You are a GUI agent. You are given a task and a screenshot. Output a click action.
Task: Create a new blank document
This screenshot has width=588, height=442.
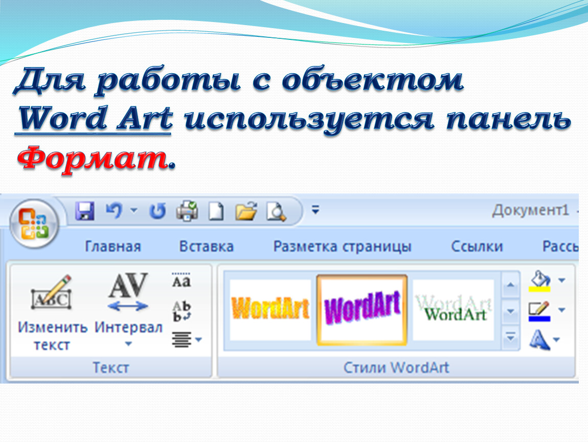coord(216,211)
